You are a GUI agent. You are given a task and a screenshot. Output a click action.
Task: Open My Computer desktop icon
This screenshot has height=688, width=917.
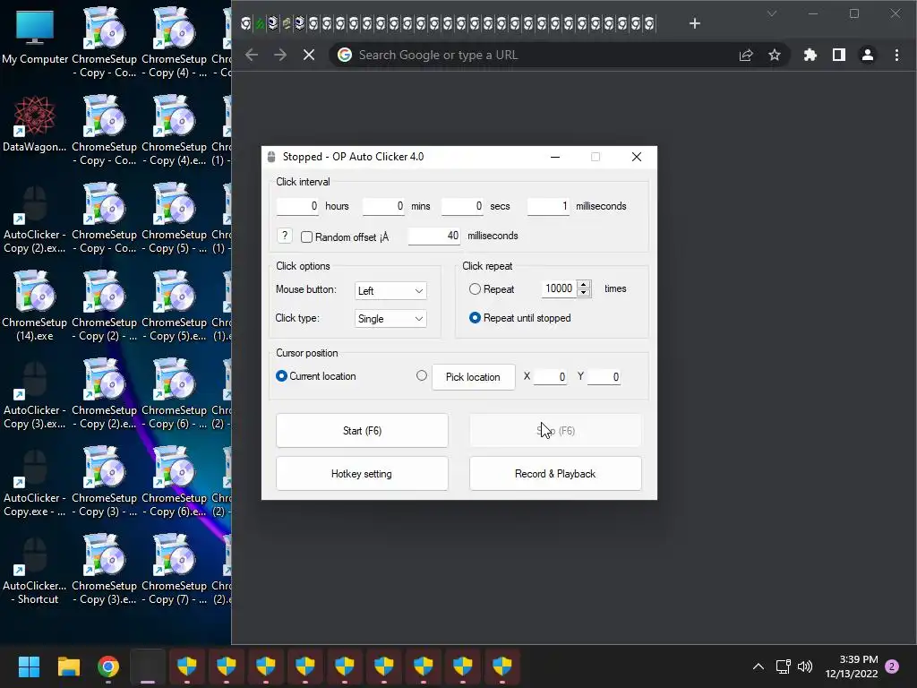click(x=35, y=36)
